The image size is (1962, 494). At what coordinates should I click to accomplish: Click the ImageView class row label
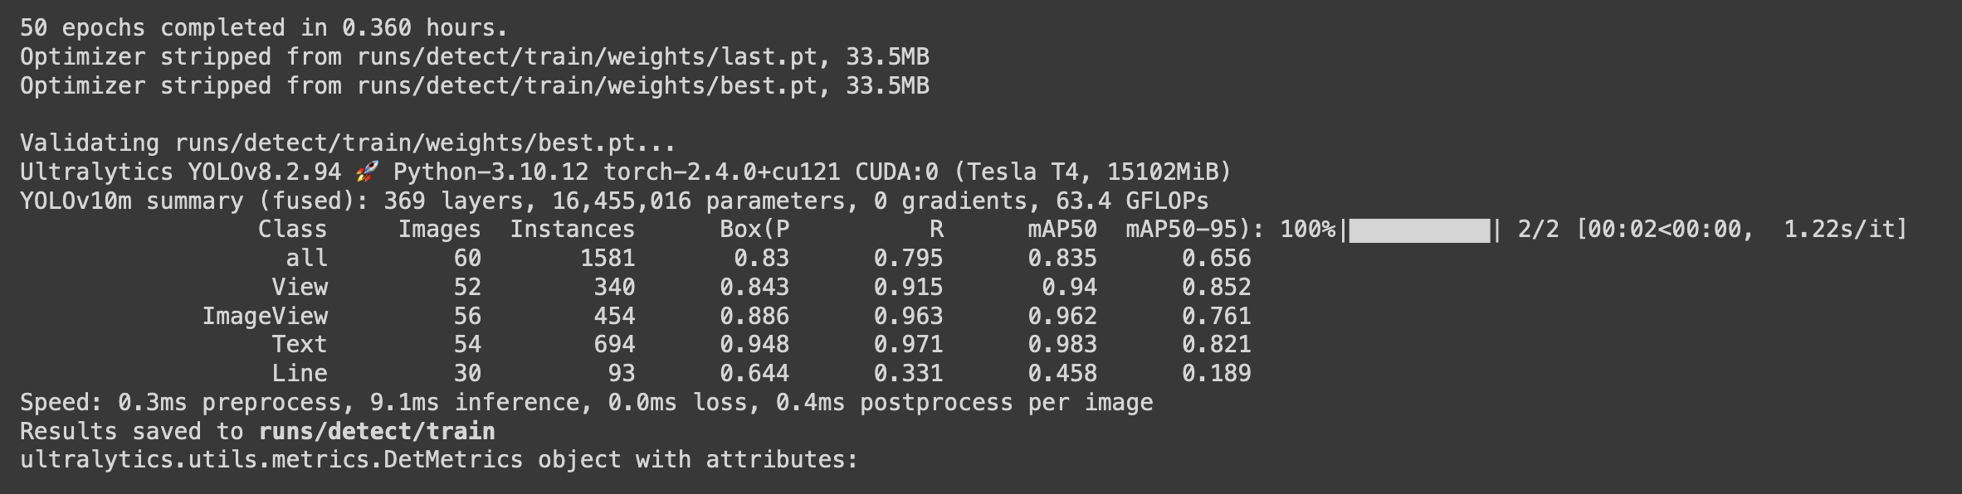(x=265, y=316)
